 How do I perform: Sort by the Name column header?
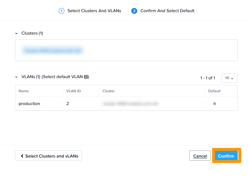point(24,91)
